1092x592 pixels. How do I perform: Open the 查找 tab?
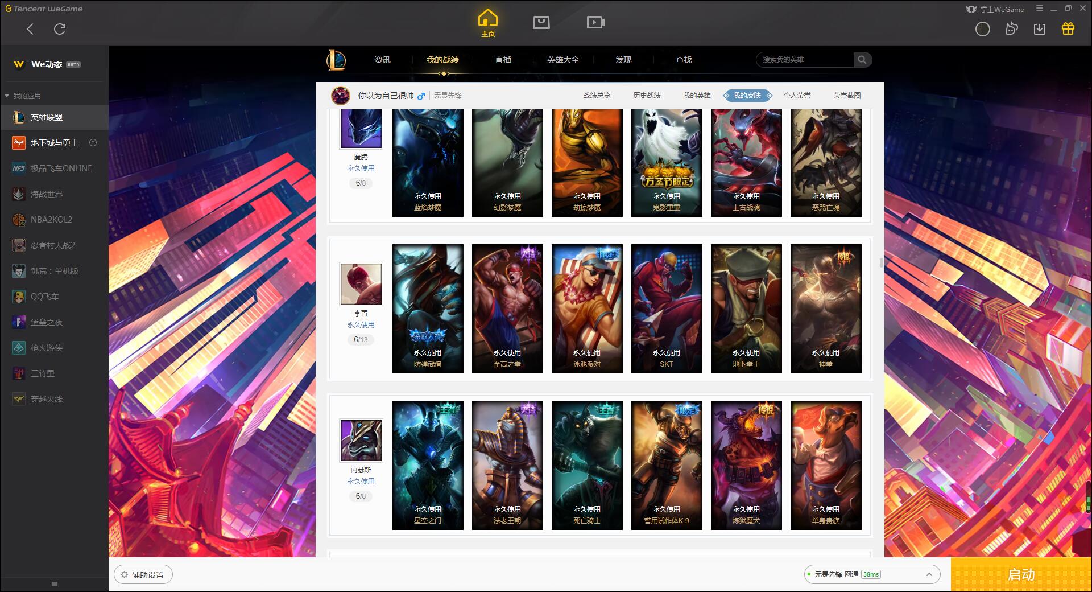[x=684, y=60]
